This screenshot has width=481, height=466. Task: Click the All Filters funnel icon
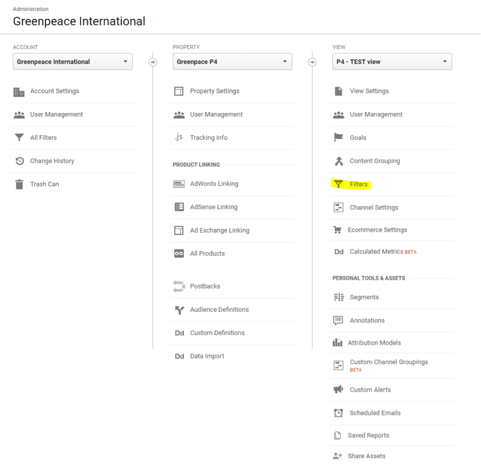tap(19, 137)
